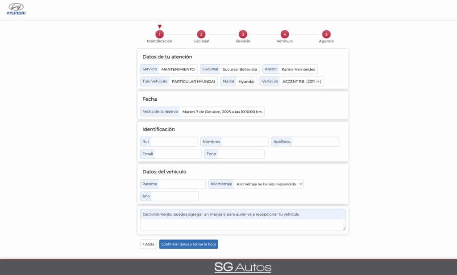The image size is (457, 275).
Task: Click Confirmar datos y tomar la hora
Action: coord(188,244)
